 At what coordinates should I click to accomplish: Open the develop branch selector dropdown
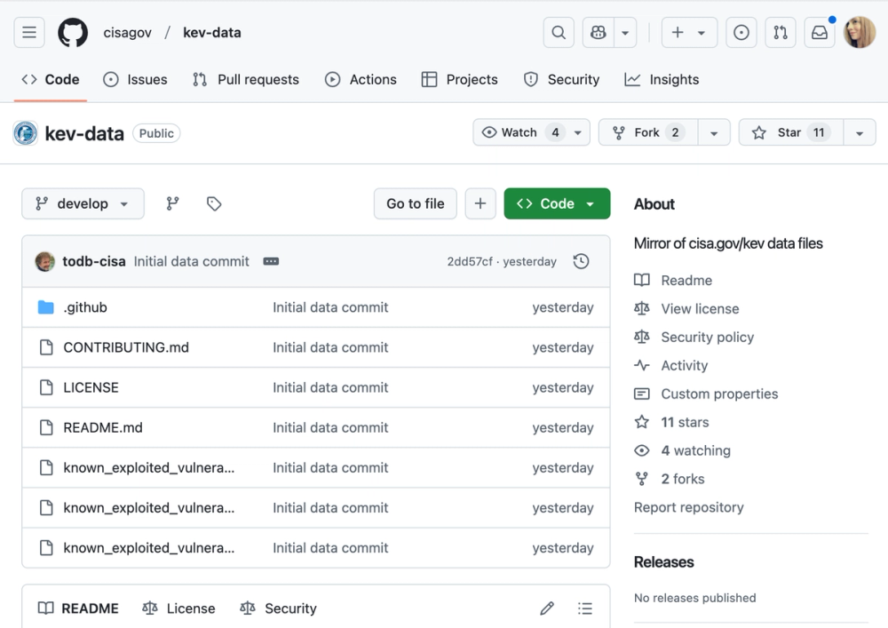83,203
